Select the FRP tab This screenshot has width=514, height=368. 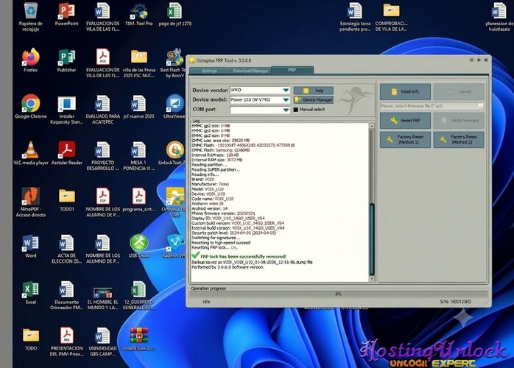tap(292, 70)
